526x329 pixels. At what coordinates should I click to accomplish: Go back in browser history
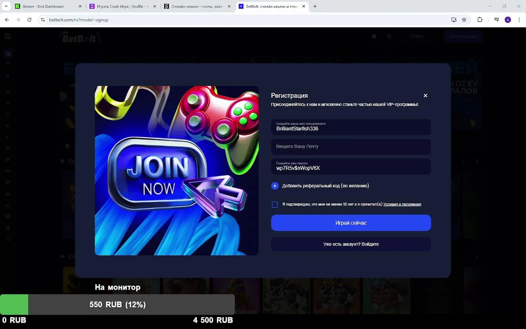(x=7, y=20)
